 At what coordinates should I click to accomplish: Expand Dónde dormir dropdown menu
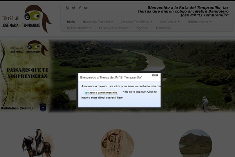(79, 28)
